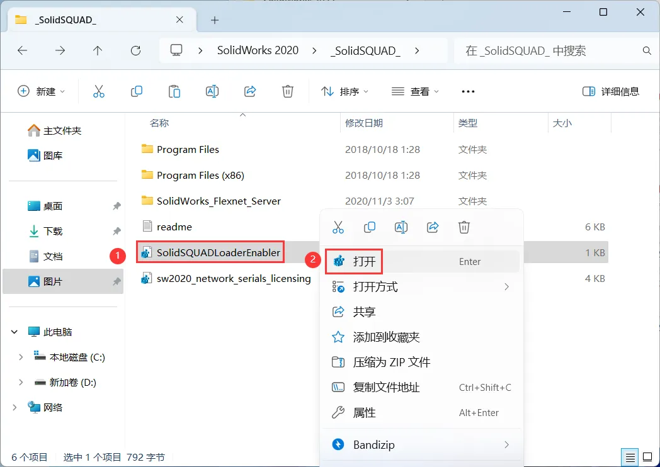Image resolution: width=660 pixels, height=467 pixels.
Task: Sort by 名称 column header
Action: 159,123
